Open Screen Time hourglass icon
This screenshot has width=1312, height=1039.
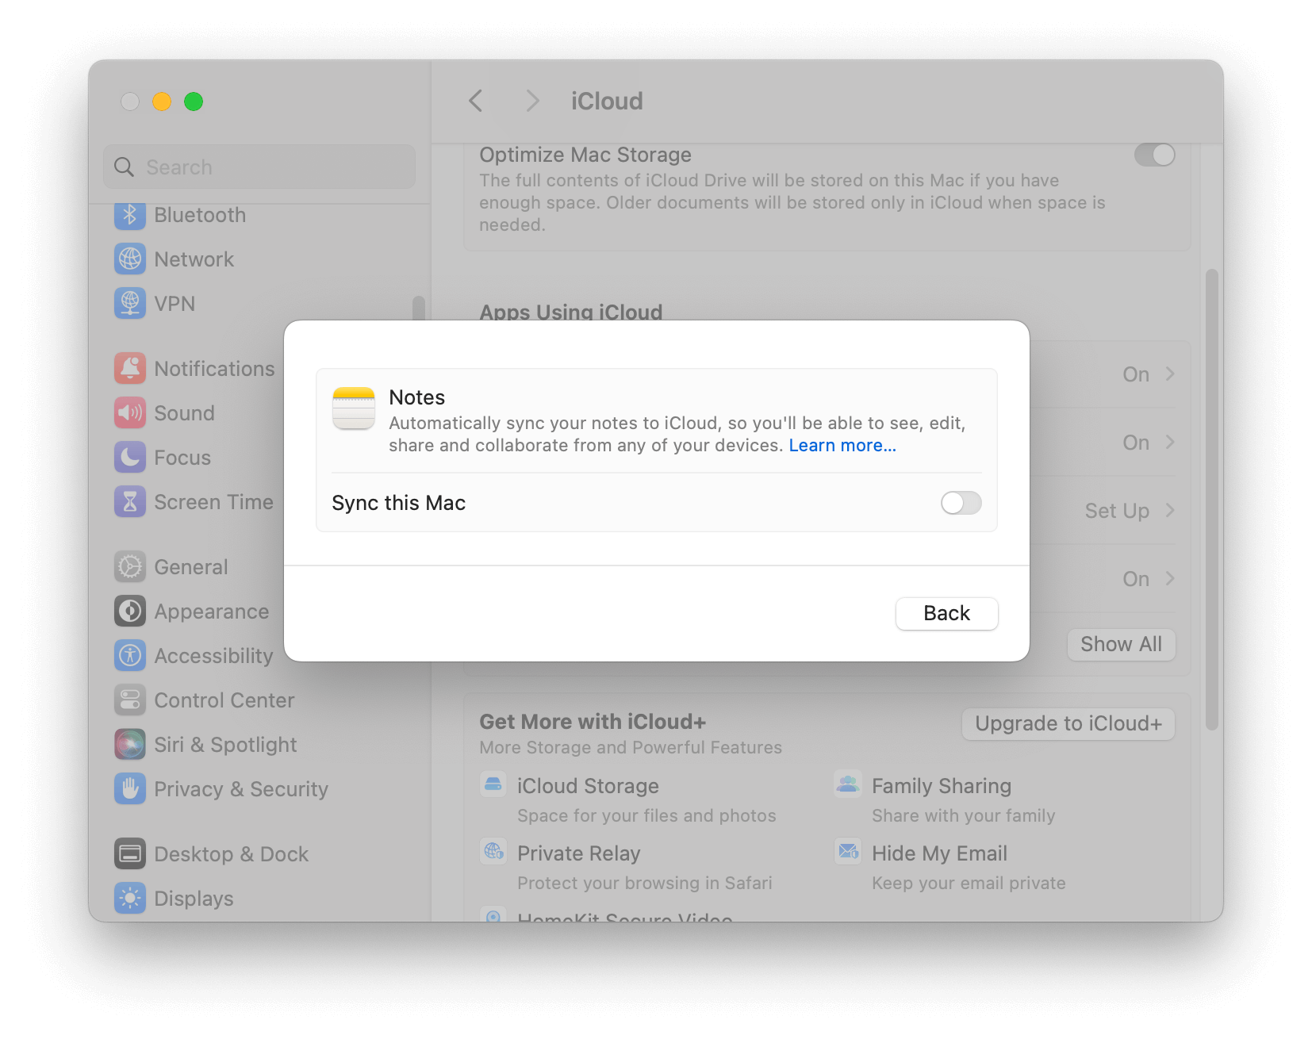click(130, 502)
